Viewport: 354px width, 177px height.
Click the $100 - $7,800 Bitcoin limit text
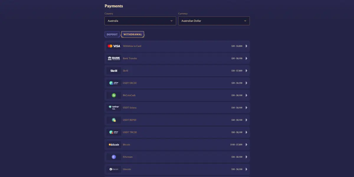pos(236,144)
